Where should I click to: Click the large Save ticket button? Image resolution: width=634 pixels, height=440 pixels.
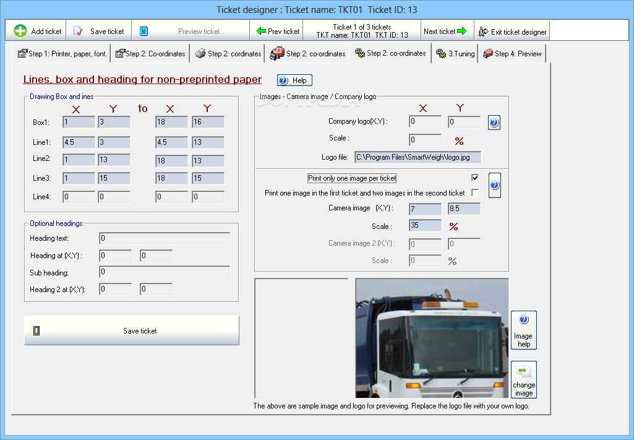click(x=132, y=331)
